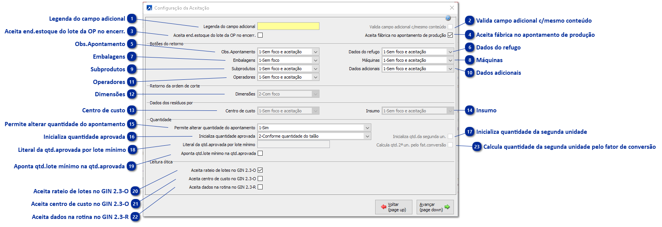Click the 'Botões do retorno' group label
662x227 pixels.
[167, 44]
